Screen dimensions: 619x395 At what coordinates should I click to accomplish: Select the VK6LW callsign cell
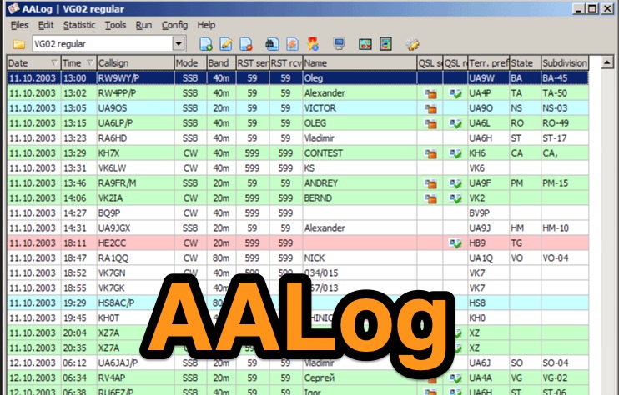(135, 168)
